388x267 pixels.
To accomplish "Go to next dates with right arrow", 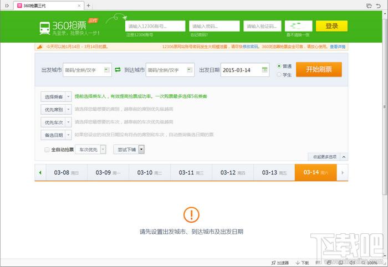I will 343,173.
